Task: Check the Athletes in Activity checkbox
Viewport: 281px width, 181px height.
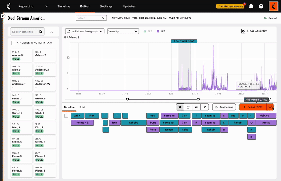Action: click(13, 43)
